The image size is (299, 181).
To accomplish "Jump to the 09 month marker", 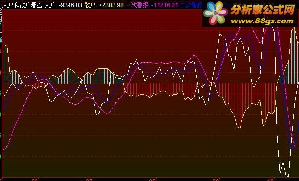I will tap(216, 180).
